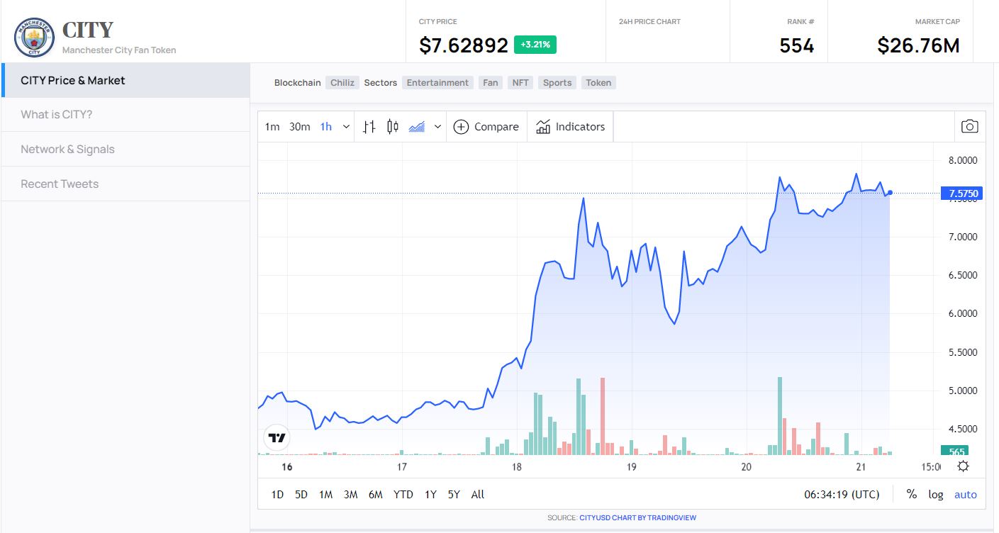The image size is (999, 533).
Task: Click date label 20 on time axis
Action: coord(746,466)
